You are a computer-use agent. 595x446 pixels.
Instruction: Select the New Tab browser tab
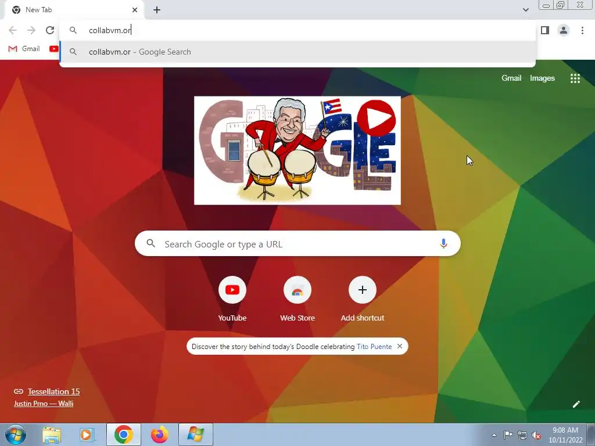coord(74,10)
